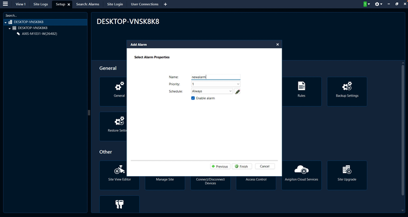
Task: Switch to the Search: Alarms tab
Action: 87,4
